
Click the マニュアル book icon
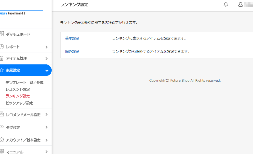pos(2,151)
